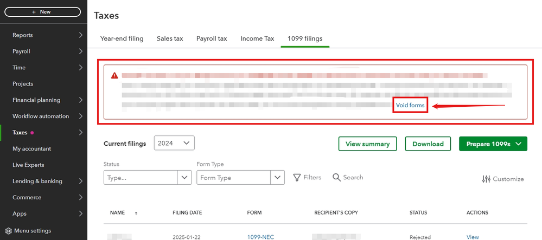Viewport: 542px width, 240px height.
Task: Open the Form Type dropdown
Action: 278,178
